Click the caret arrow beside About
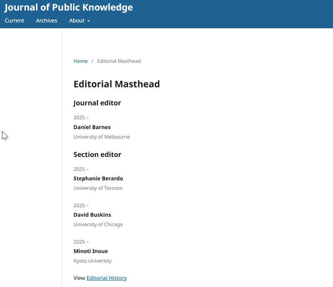The image size is (333, 287). [89, 21]
